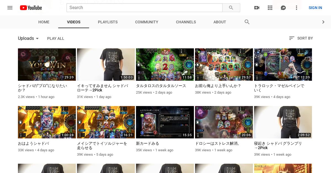Open the PLAYLISTS tab
The width and height of the screenshot is (331, 173).
[108, 22]
